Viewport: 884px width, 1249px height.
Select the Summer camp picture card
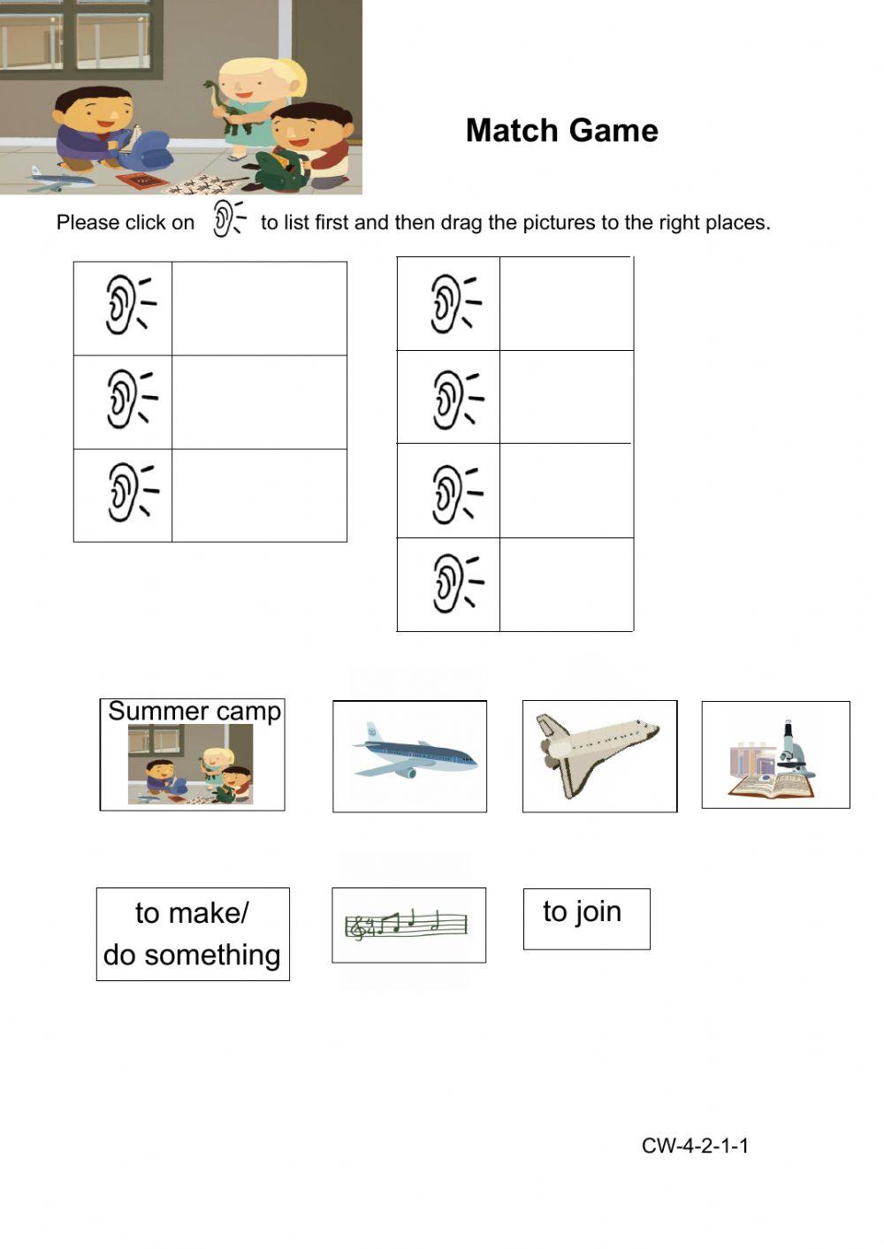point(192,755)
